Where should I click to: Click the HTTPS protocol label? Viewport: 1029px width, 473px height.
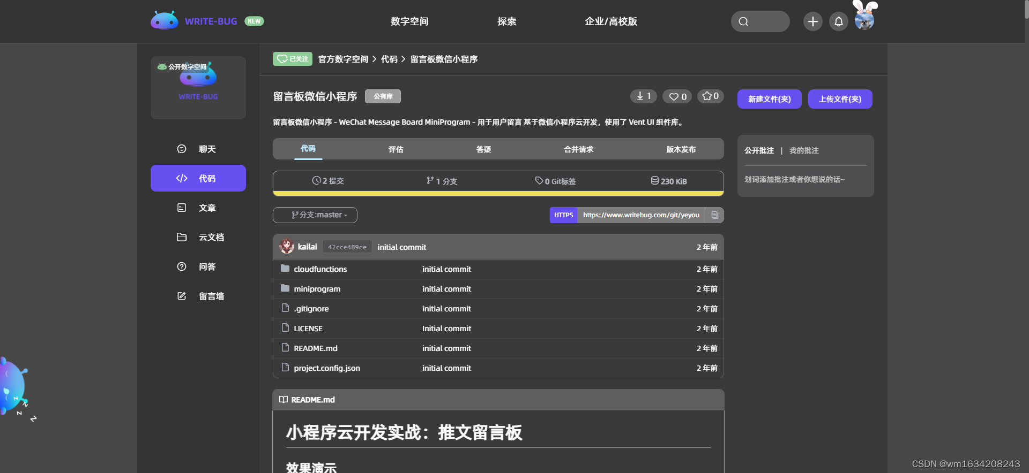(564, 215)
